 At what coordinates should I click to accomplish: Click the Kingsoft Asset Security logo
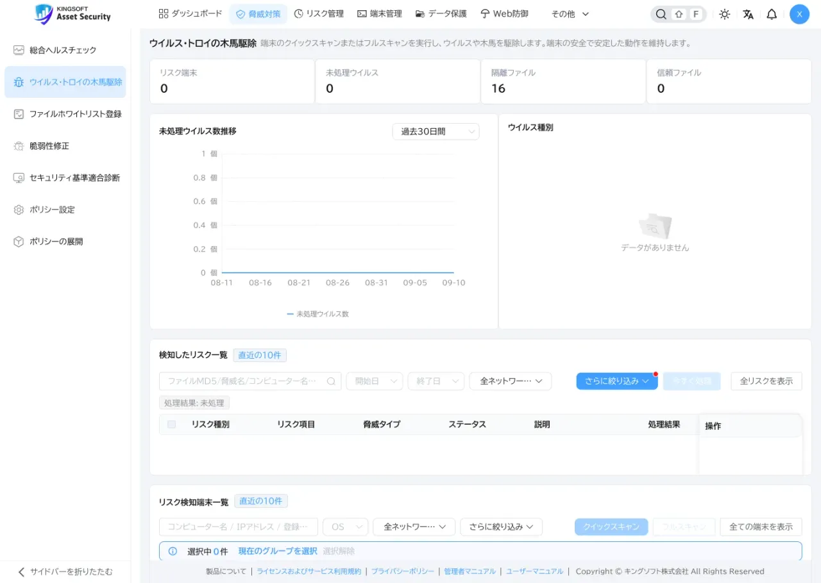(72, 13)
